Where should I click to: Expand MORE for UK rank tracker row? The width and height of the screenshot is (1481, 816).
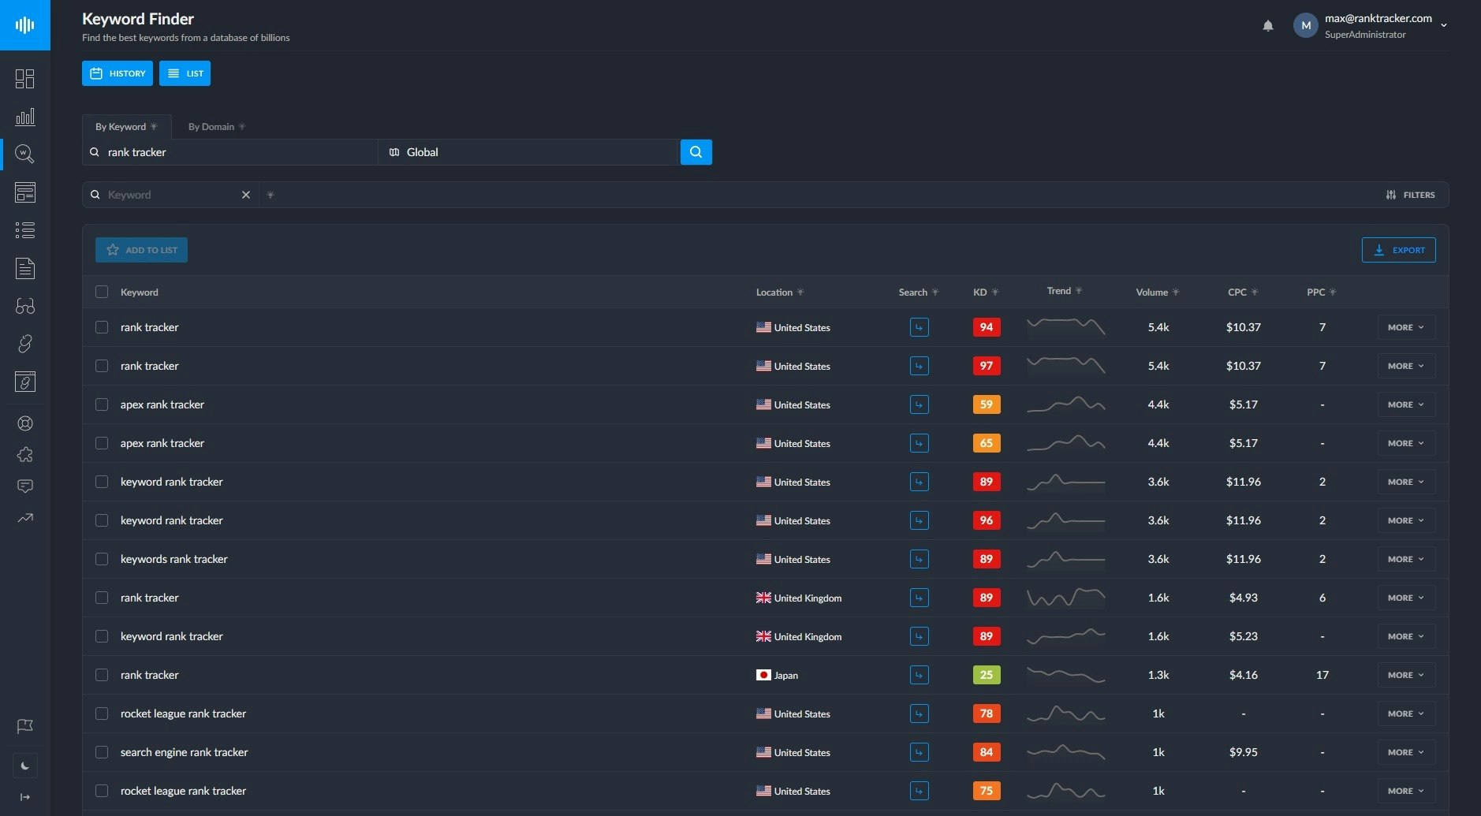(1406, 598)
